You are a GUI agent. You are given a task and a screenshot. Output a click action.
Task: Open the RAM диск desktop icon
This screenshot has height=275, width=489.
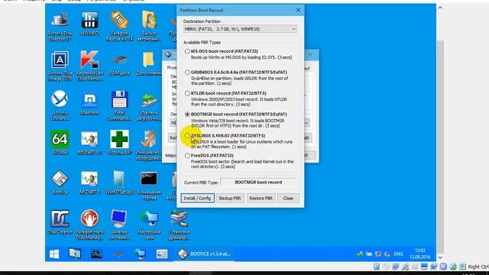(119, 64)
